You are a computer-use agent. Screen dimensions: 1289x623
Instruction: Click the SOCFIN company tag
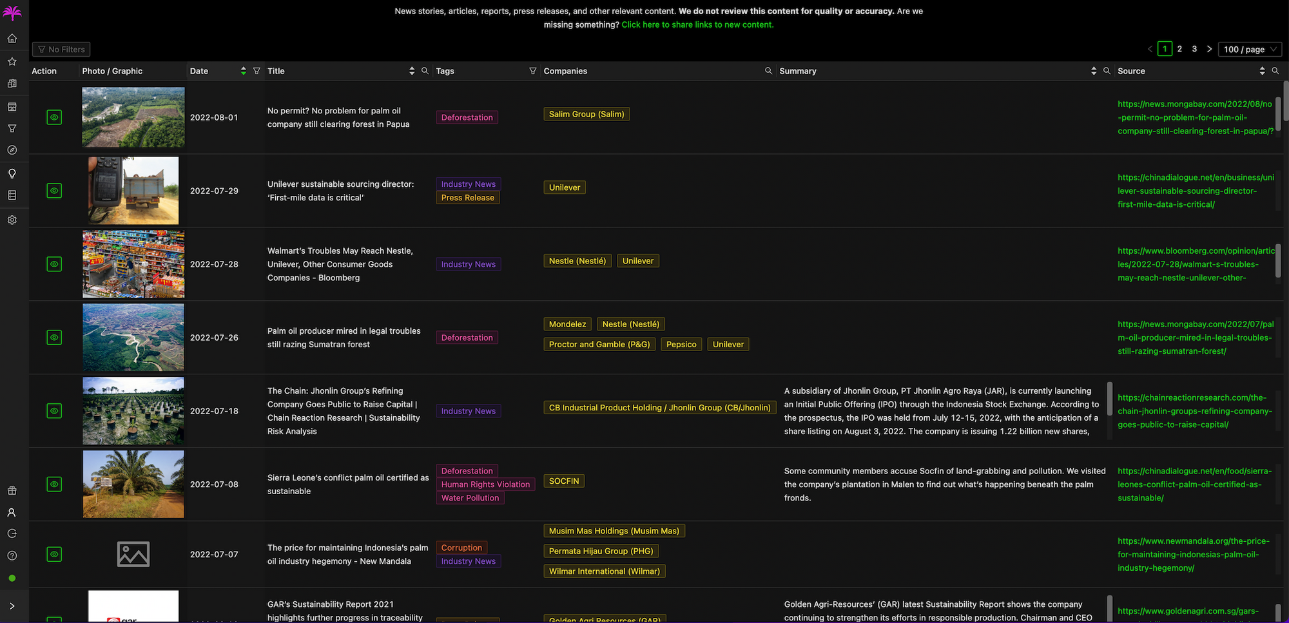564,481
